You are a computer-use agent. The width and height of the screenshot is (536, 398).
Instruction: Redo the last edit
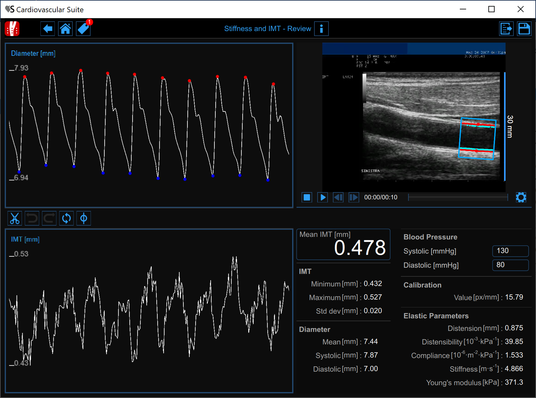(49, 218)
